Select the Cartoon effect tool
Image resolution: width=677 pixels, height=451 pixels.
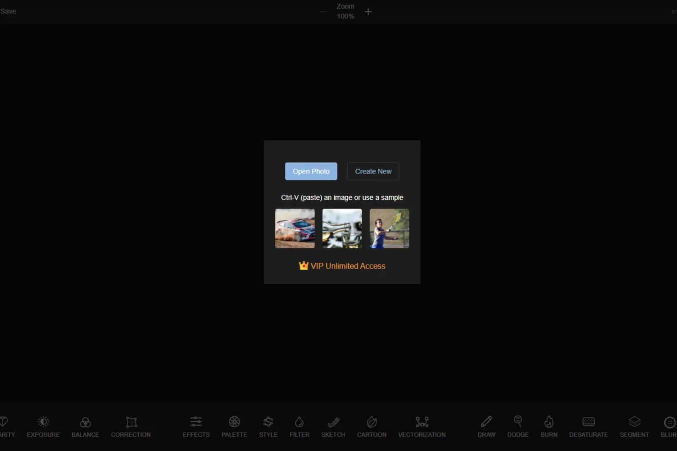point(372,426)
